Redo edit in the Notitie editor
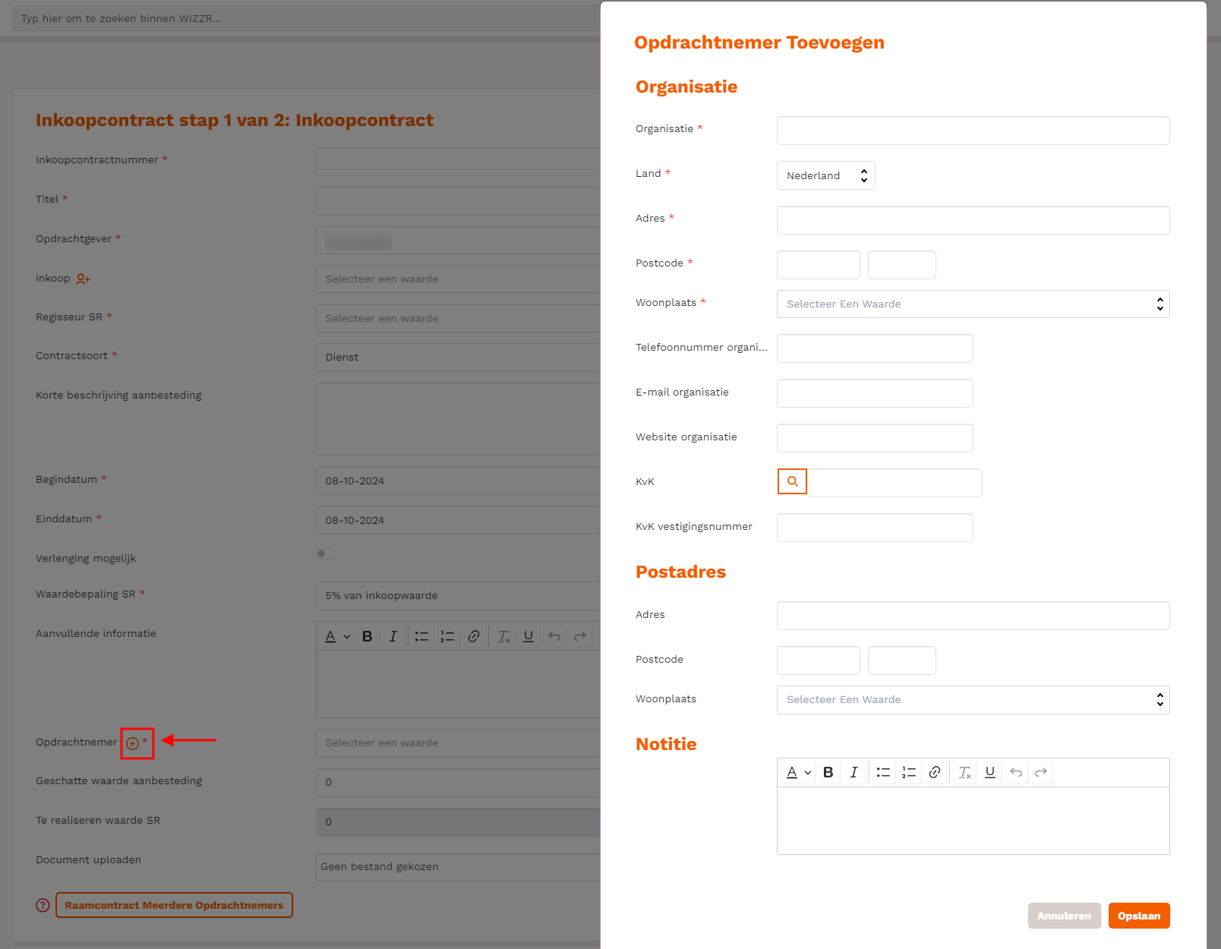The width and height of the screenshot is (1221, 949). tap(1041, 772)
